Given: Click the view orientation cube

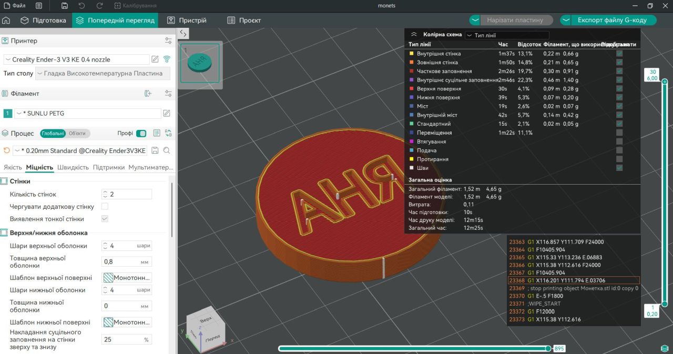Looking at the screenshot, I should pos(206,328).
